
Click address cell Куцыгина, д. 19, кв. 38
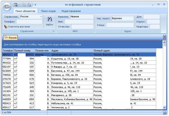click(72, 59)
